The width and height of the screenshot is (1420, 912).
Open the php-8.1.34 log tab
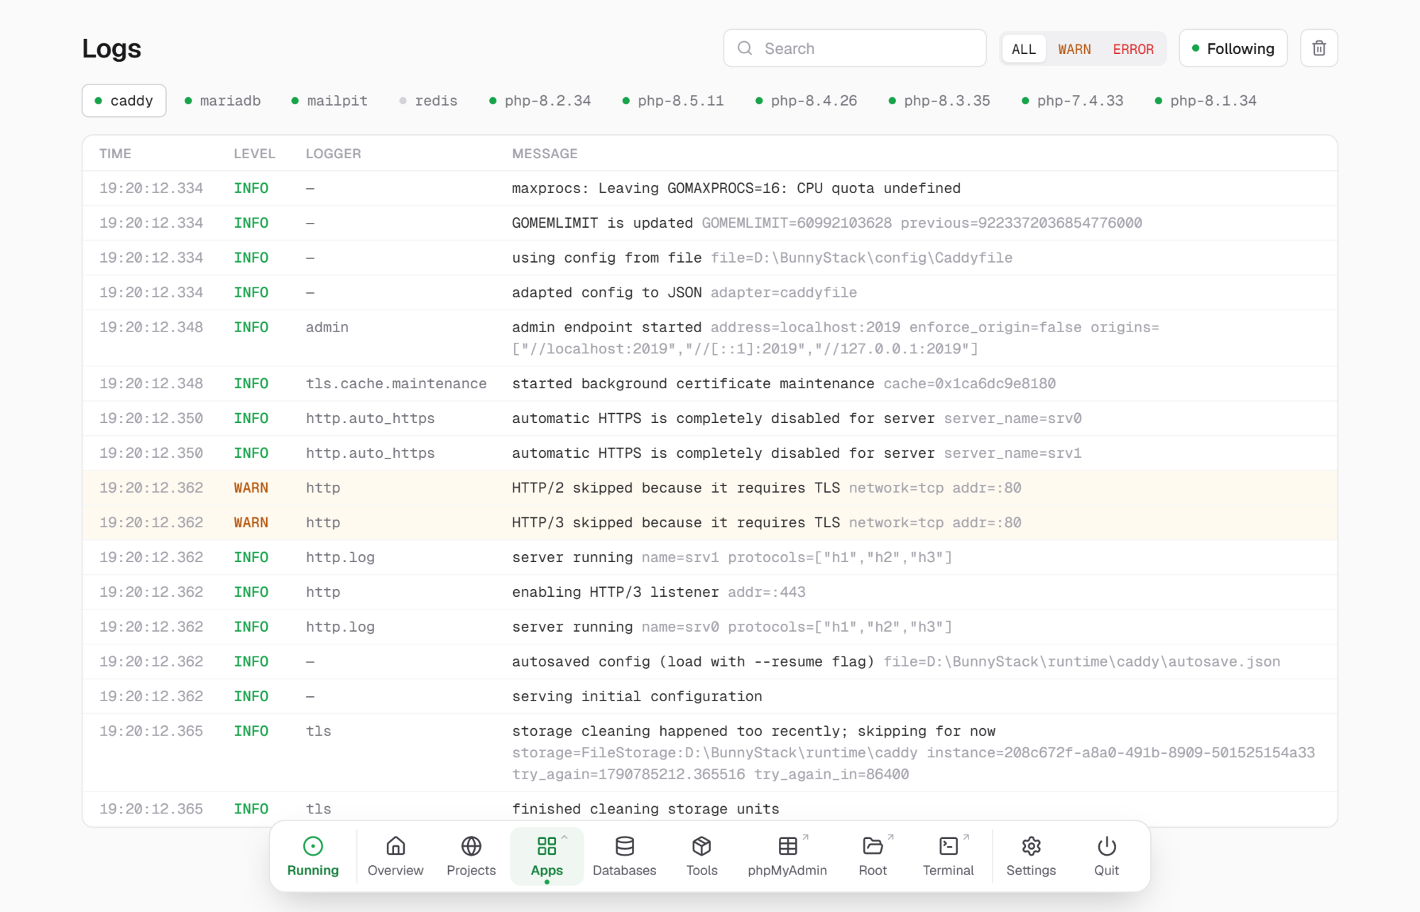point(1206,101)
